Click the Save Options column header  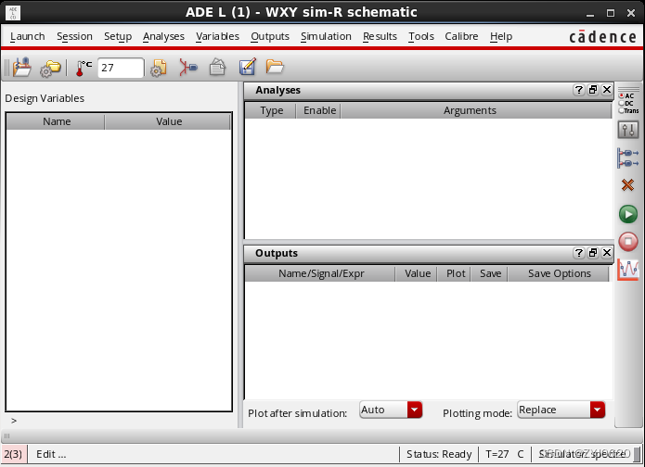point(559,273)
